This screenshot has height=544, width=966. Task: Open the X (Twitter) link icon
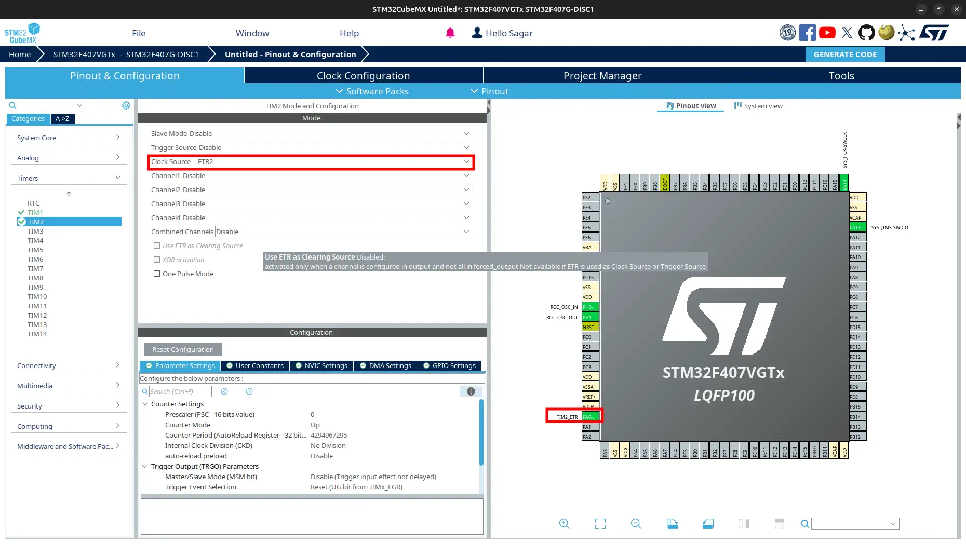[847, 33]
